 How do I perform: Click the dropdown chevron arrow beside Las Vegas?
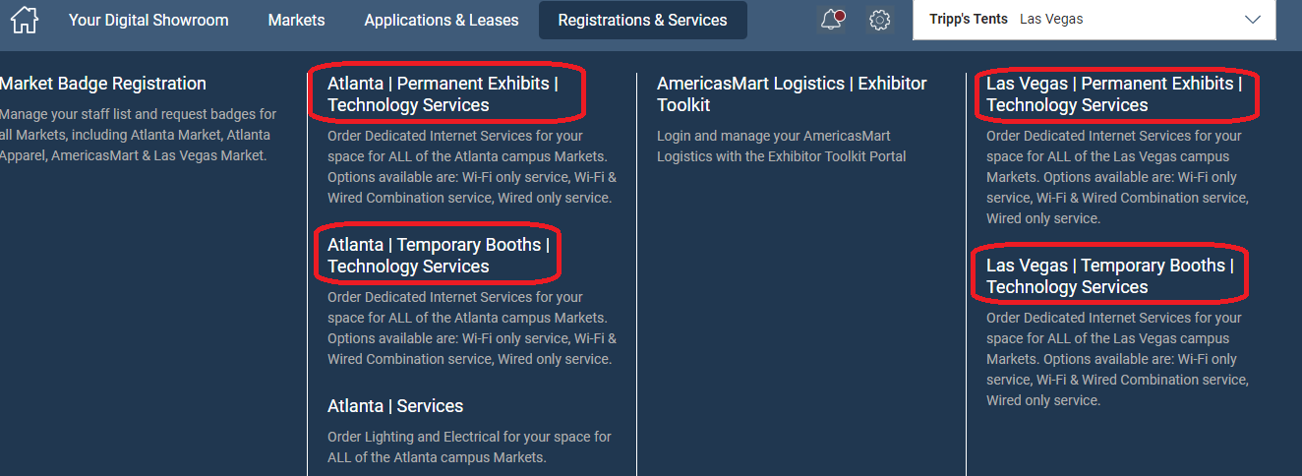[x=1252, y=20]
